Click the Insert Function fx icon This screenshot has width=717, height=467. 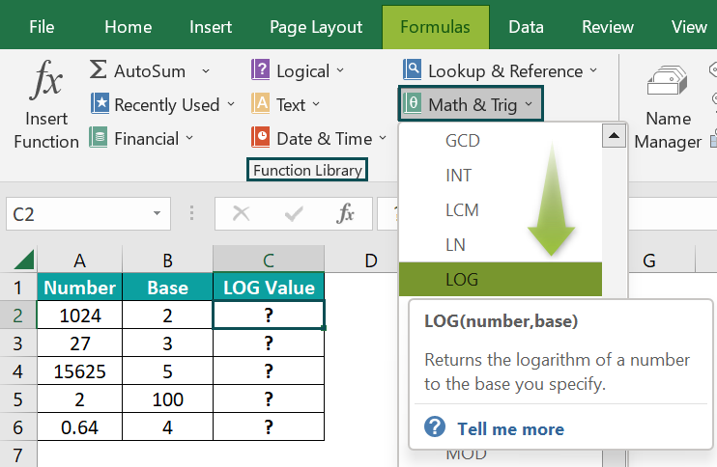(46, 80)
